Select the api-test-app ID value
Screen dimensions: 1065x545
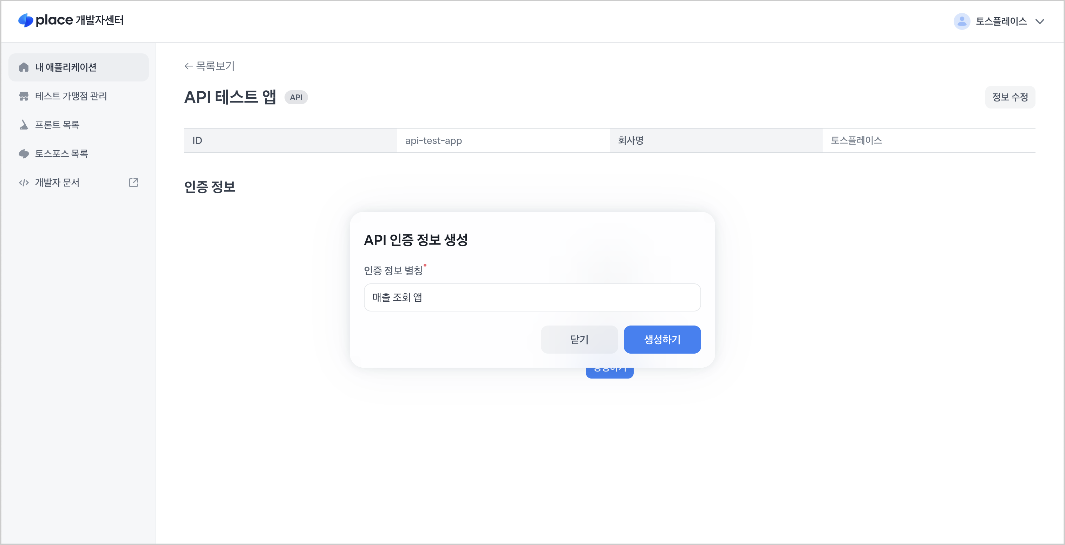point(434,140)
